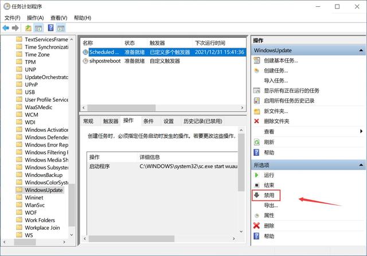The height and width of the screenshot is (256, 367).
Task: Click the 帮助 icon under 所选项 section
Action: click(x=256, y=236)
